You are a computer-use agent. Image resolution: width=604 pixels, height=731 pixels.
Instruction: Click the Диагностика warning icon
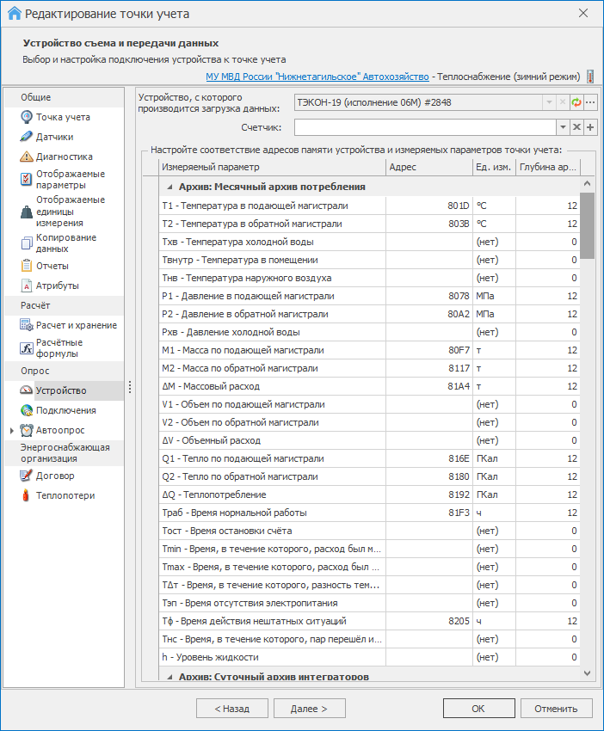[27, 157]
